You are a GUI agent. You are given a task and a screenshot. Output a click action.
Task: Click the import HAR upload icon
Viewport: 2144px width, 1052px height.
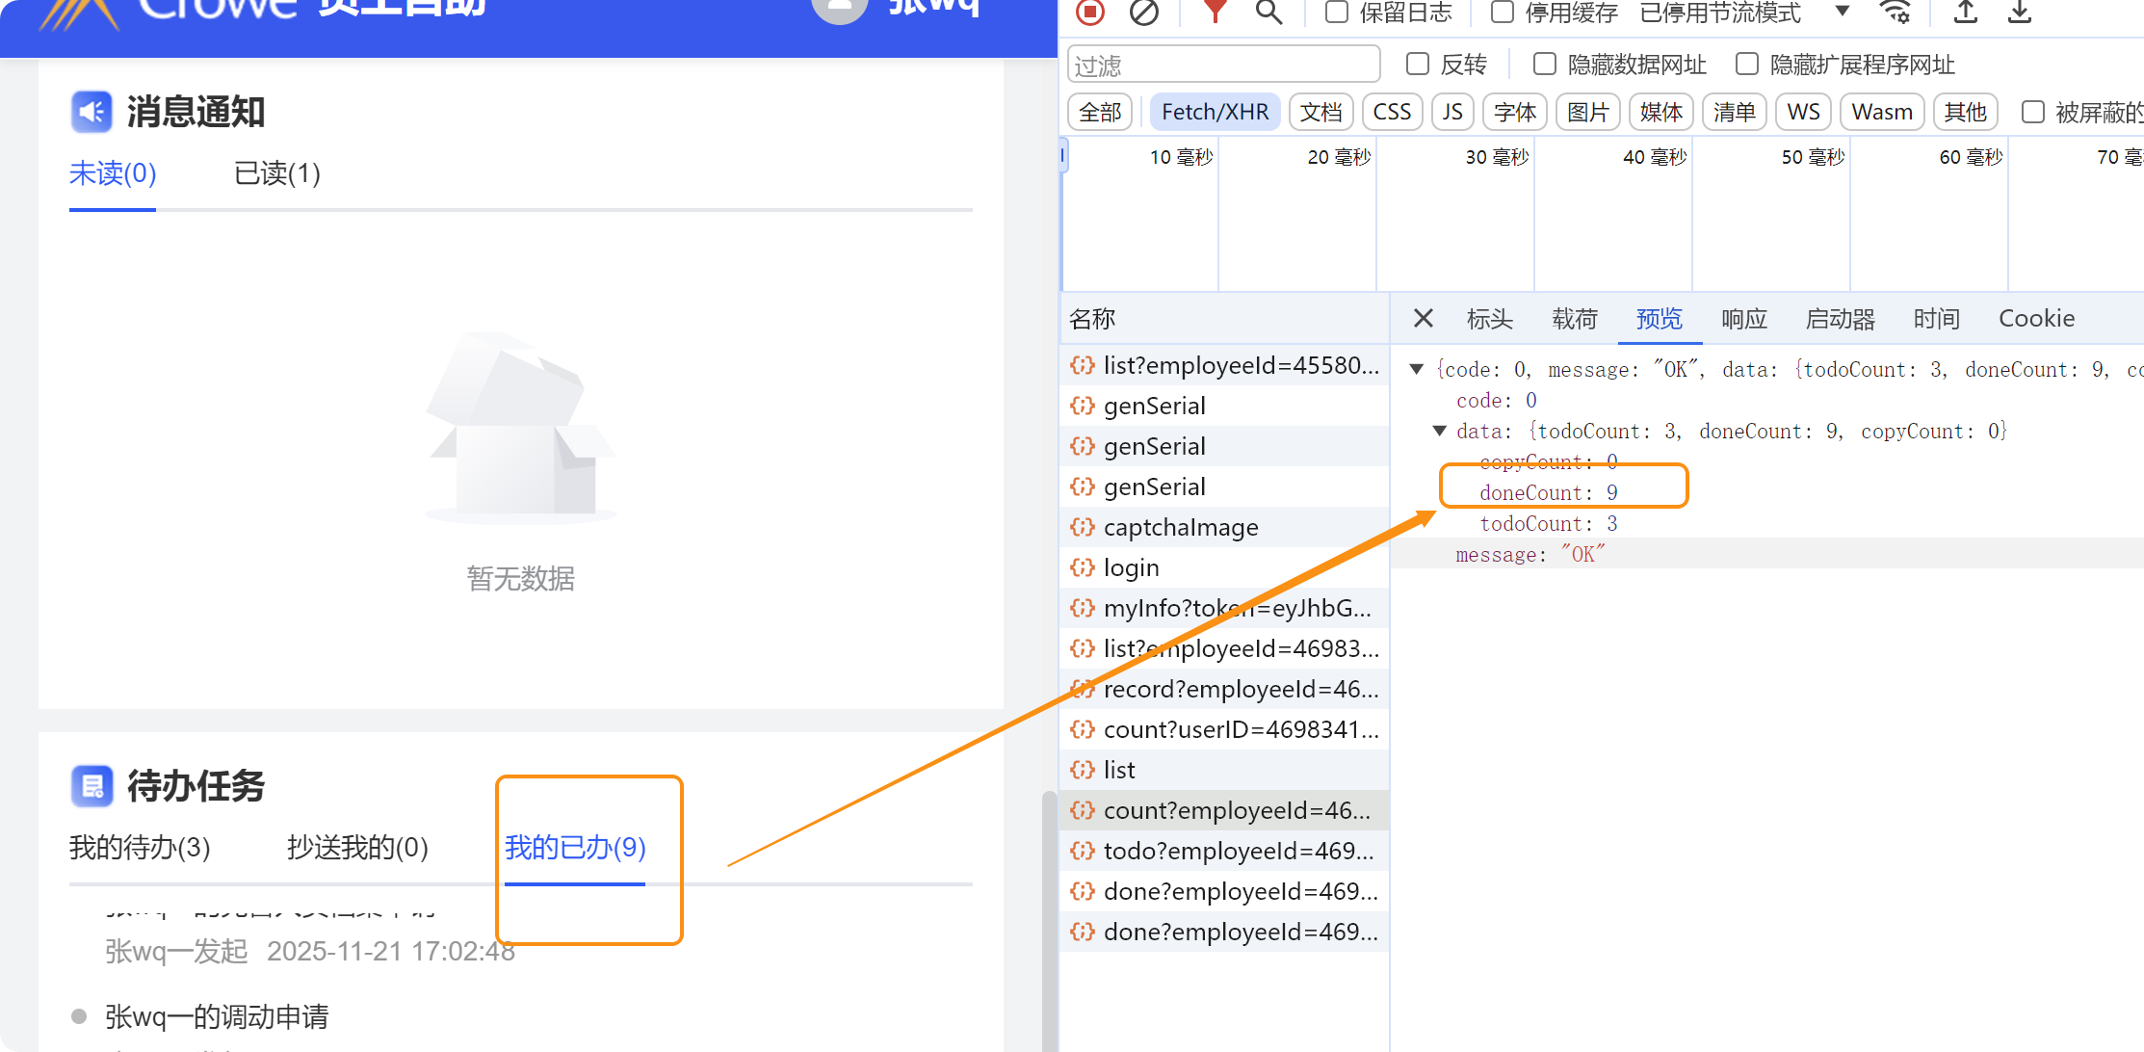tap(1966, 12)
